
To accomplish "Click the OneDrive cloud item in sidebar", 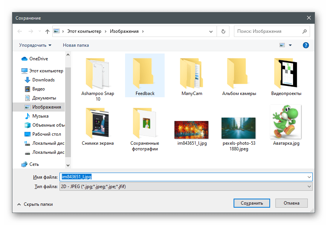I will coord(38,59).
